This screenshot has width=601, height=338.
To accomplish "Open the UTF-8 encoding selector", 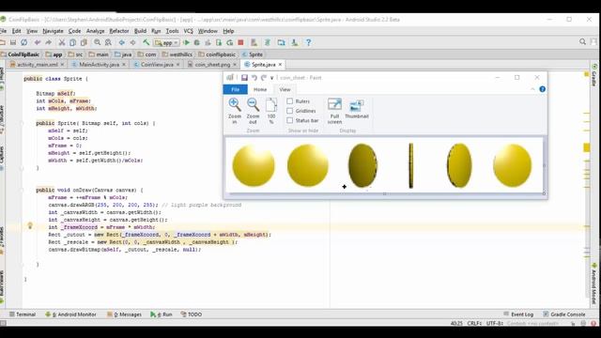I will (495, 323).
